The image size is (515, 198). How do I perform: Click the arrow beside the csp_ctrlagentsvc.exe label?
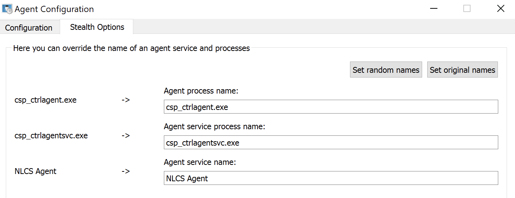coord(126,136)
